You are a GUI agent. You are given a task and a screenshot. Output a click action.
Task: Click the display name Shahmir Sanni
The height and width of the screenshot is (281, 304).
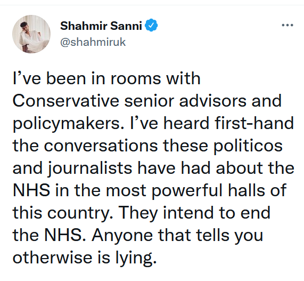[x=101, y=26]
